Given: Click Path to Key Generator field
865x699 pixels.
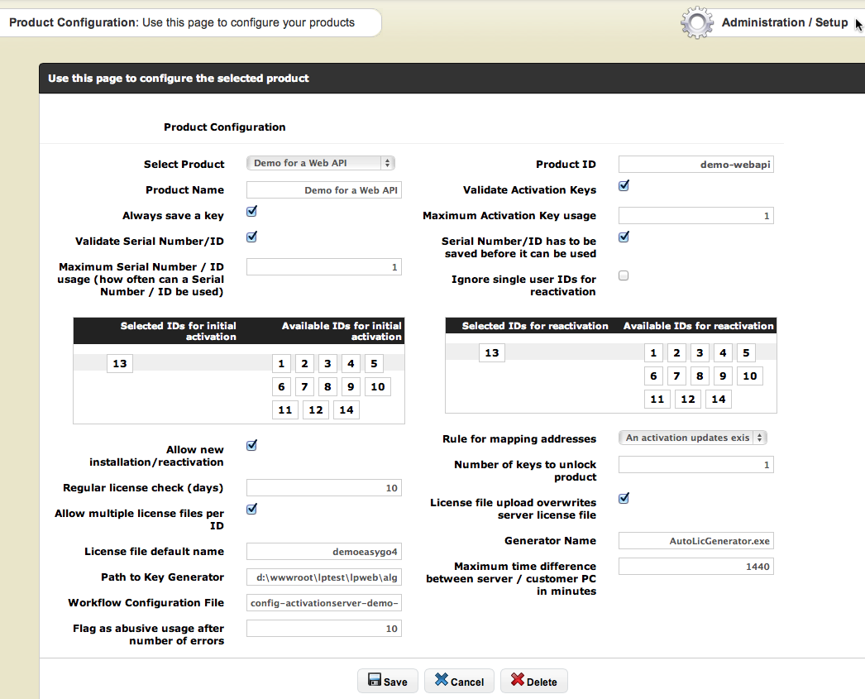Looking at the screenshot, I should (x=324, y=577).
